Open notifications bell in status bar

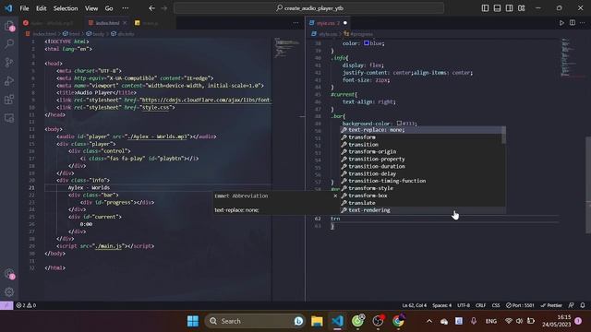coord(583,305)
